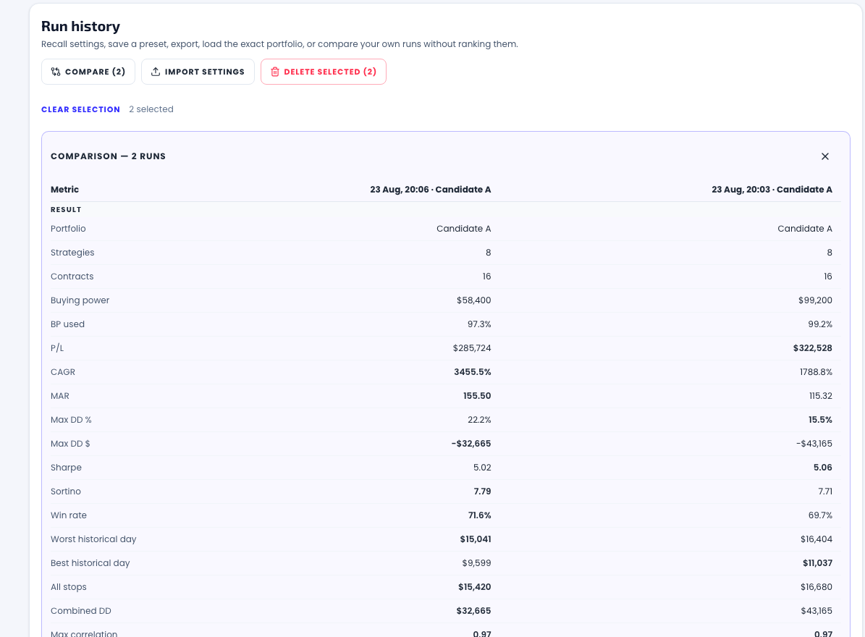Click the 5.02 Sharpe value
This screenshot has height=637, width=865.
pos(482,468)
